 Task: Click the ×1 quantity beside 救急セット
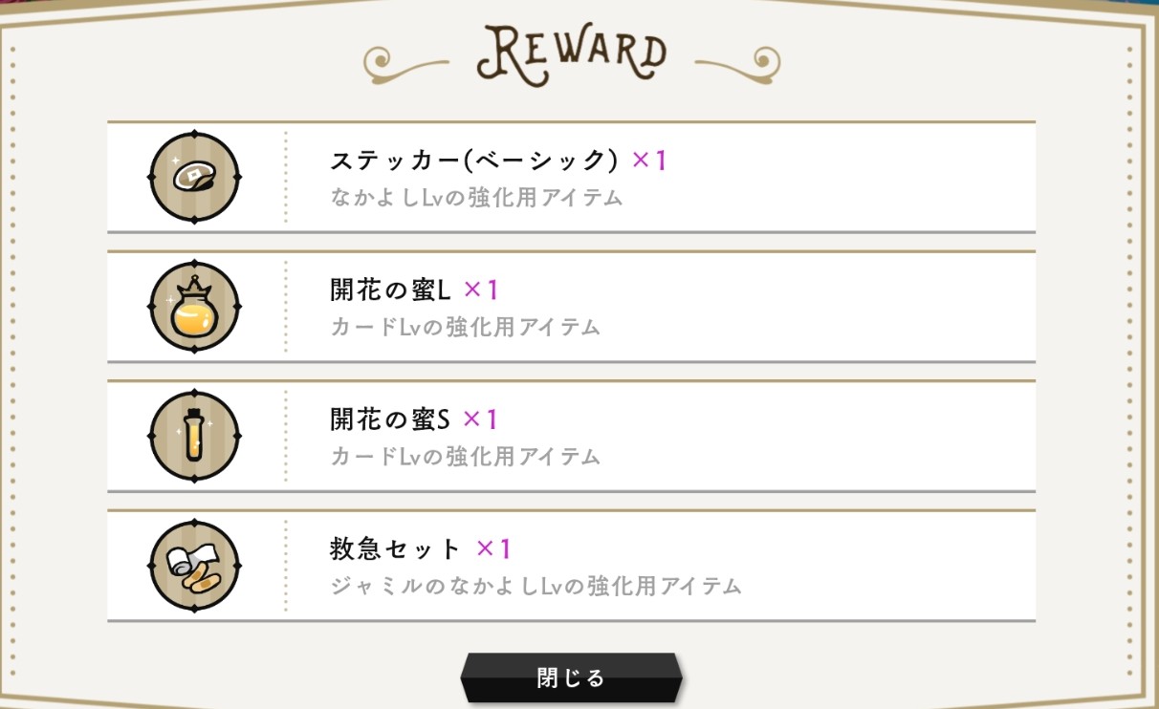coord(493,549)
